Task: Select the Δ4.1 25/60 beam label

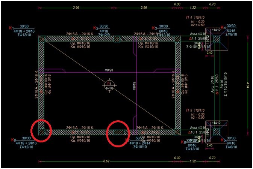Action: [198, 38]
